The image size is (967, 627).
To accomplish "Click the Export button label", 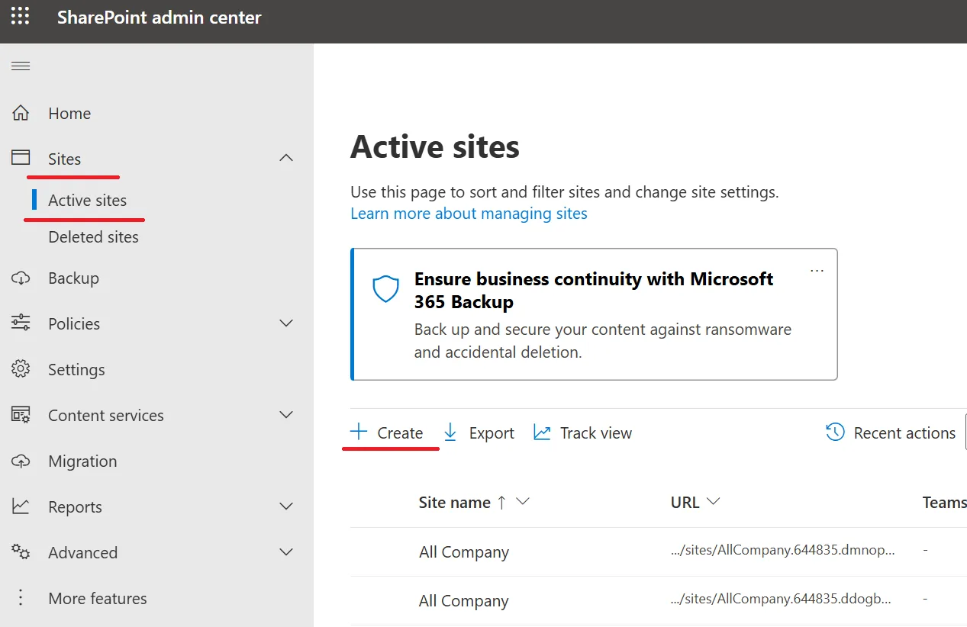I will tap(492, 432).
